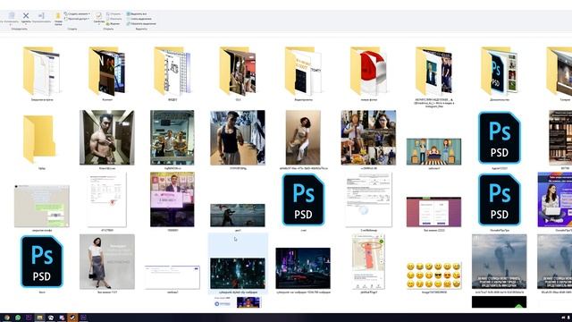
Task: Select photo of three men posing
Action: pyautogui.click(x=172, y=138)
